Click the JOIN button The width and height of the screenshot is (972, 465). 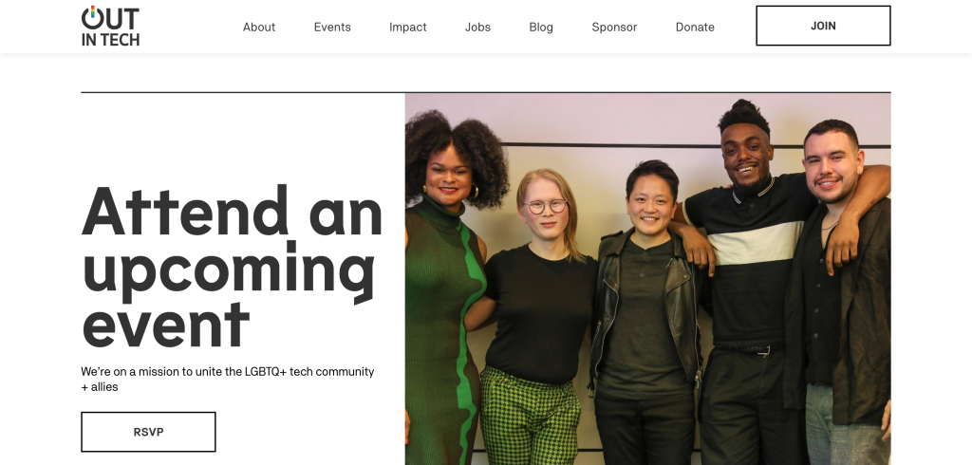823,26
